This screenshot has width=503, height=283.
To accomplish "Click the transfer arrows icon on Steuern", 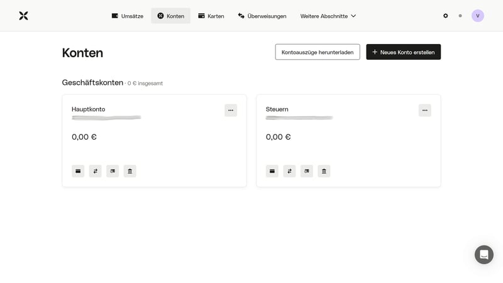I will (x=289, y=171).
